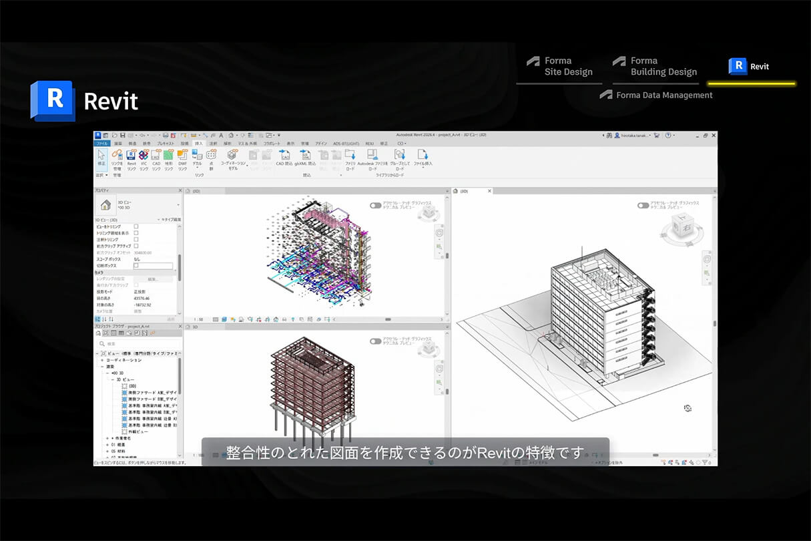
Task: Switch to the 建築 ribbon tab
Action: 118,143
